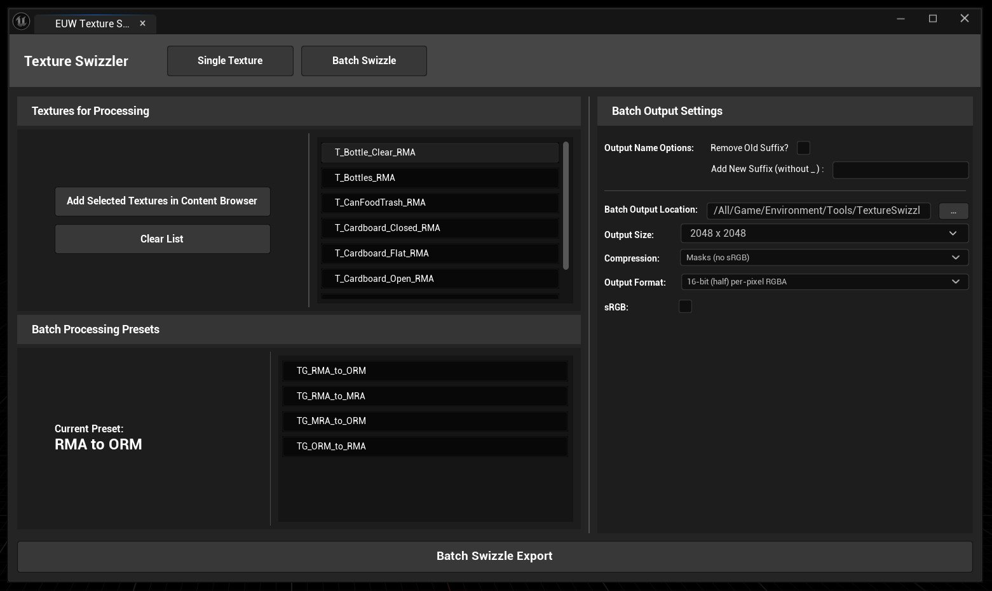
Task: Start Batch Swizzle Export
Action: [x=494, y=556]
